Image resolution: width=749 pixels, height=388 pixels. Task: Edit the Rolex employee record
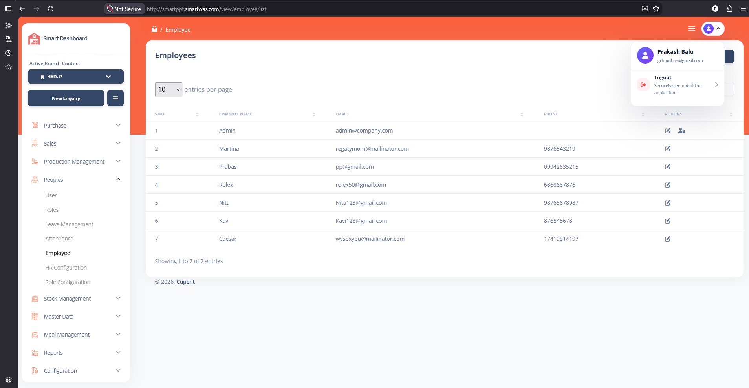tap(667, 185)
